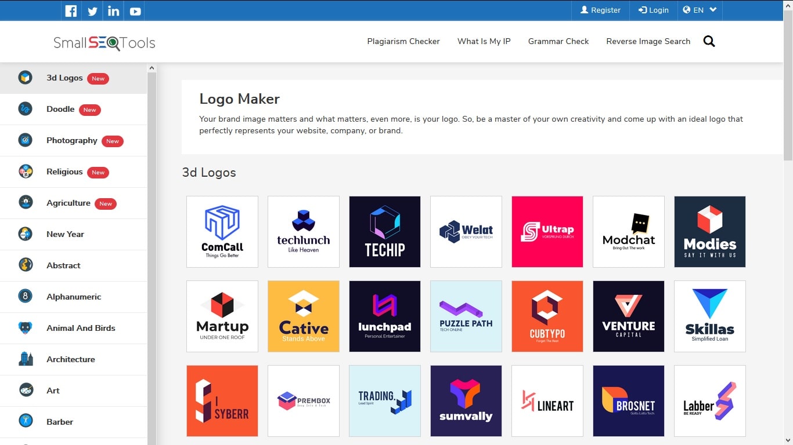Choose the pink Ultrap logo template

coord(547,232)
